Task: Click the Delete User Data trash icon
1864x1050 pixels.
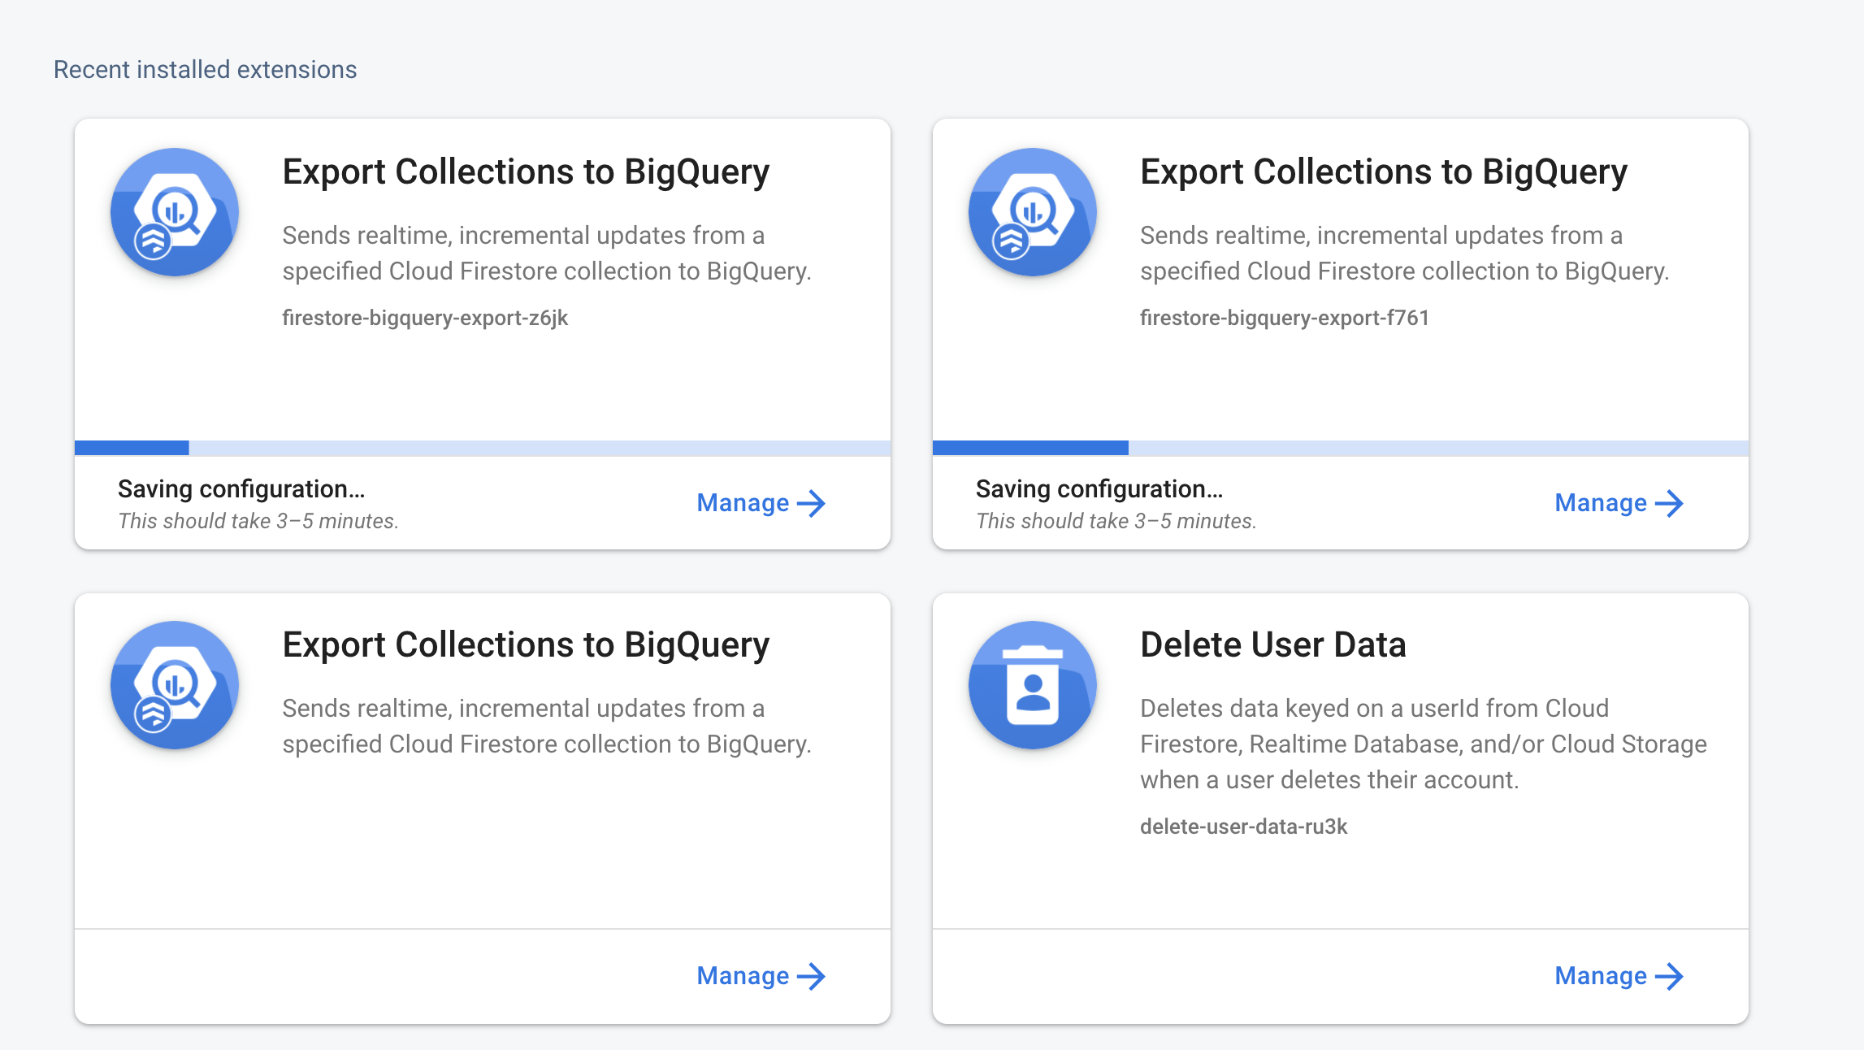Action: (x=1033, y=685)
